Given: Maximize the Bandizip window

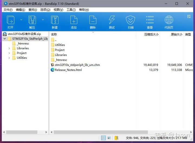Looking at the screenshot, I should (x=177, y=4).
